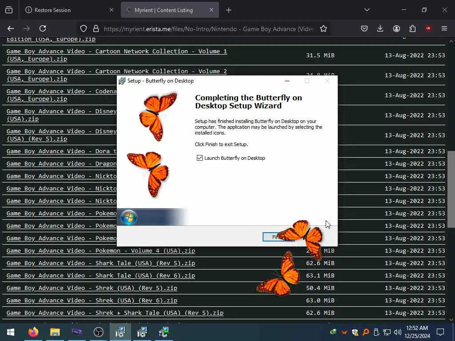Close the Restore Session tab
The width and height of the screenshot is (455, 341).
tap(112, 10)
